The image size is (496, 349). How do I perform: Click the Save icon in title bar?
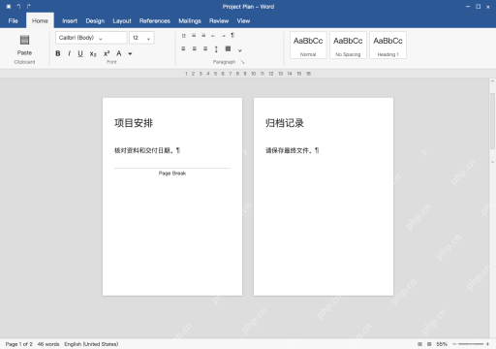[9, 7]
